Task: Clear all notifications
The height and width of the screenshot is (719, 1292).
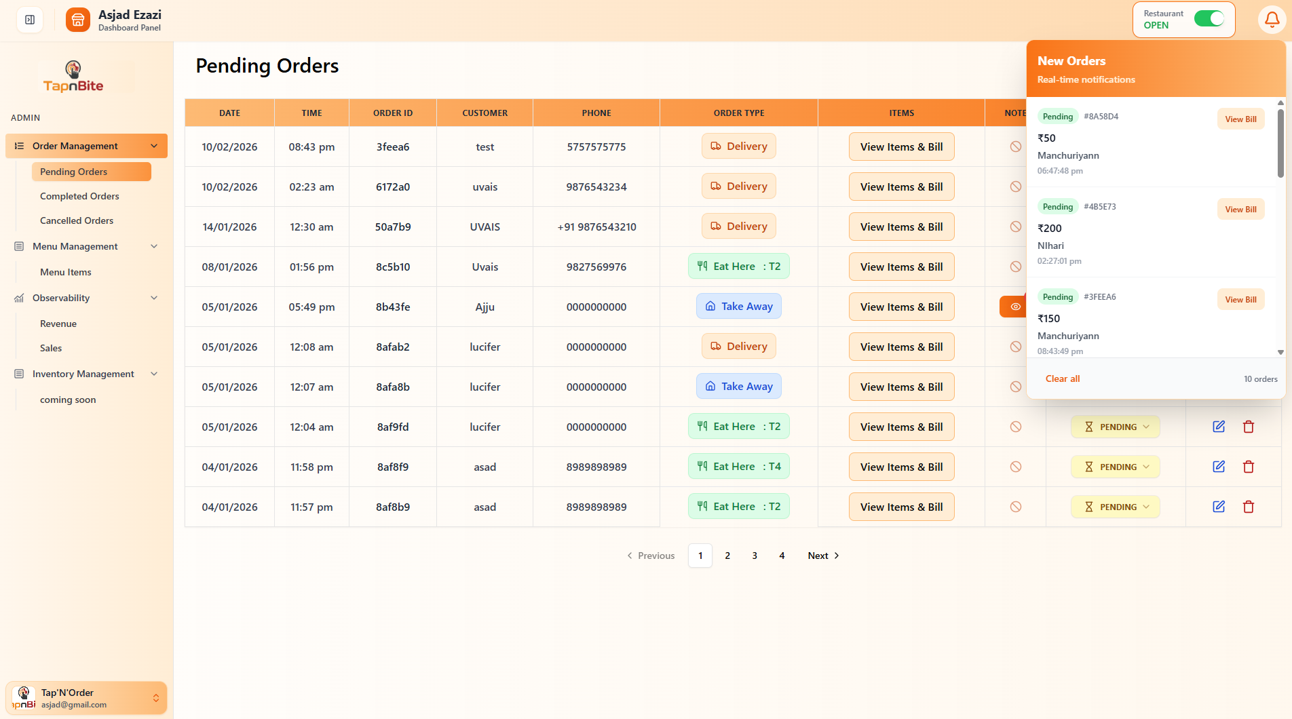Action: pos(1063,378)
